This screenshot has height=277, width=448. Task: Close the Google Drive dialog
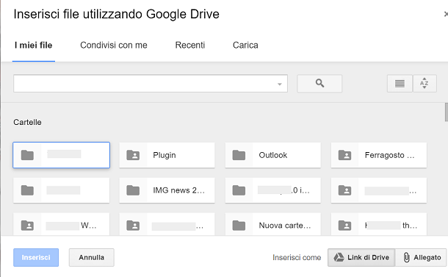click(x=446, y=14)
